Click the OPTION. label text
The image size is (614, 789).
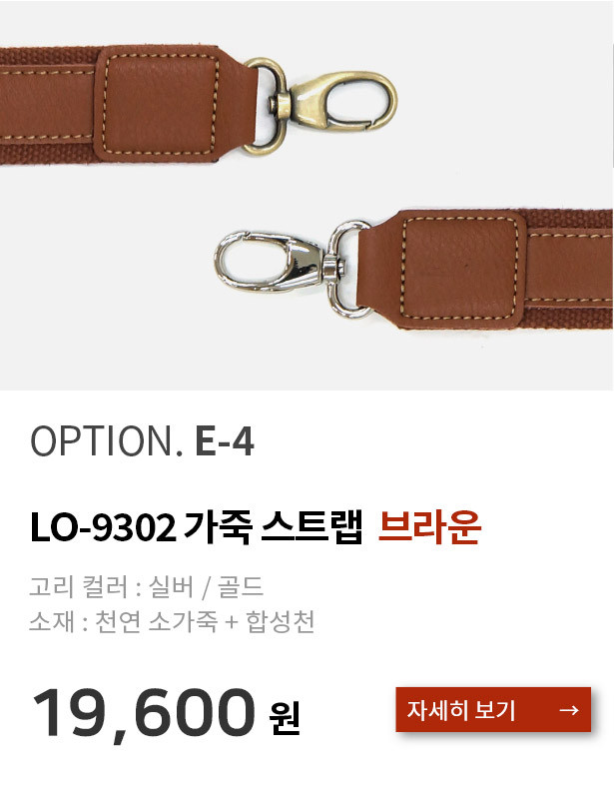pyautogui.click(x=106, y=441)
